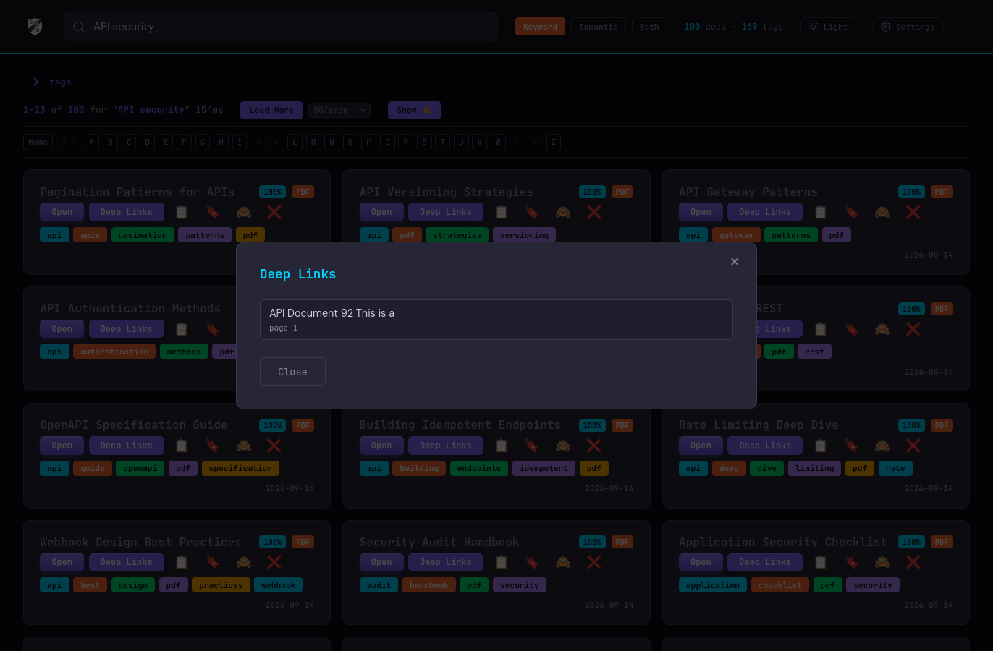
Task: Click clipboard icon on API Gateway Patterns card
Action: [821, 212]
